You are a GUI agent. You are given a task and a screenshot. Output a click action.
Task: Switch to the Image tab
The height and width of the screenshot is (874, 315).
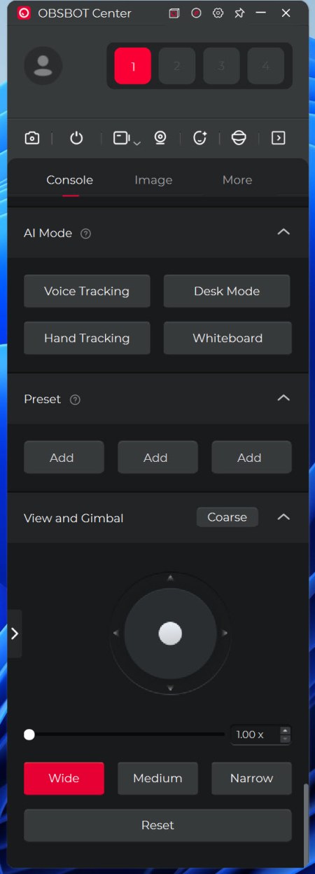[x=153, y=180]
